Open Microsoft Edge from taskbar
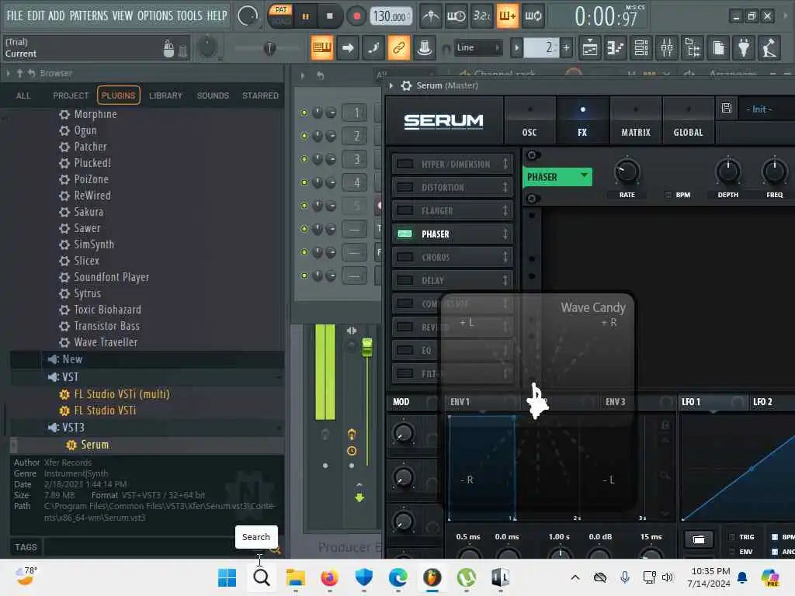Screen dimensions: 795x596 coord(397,577)
